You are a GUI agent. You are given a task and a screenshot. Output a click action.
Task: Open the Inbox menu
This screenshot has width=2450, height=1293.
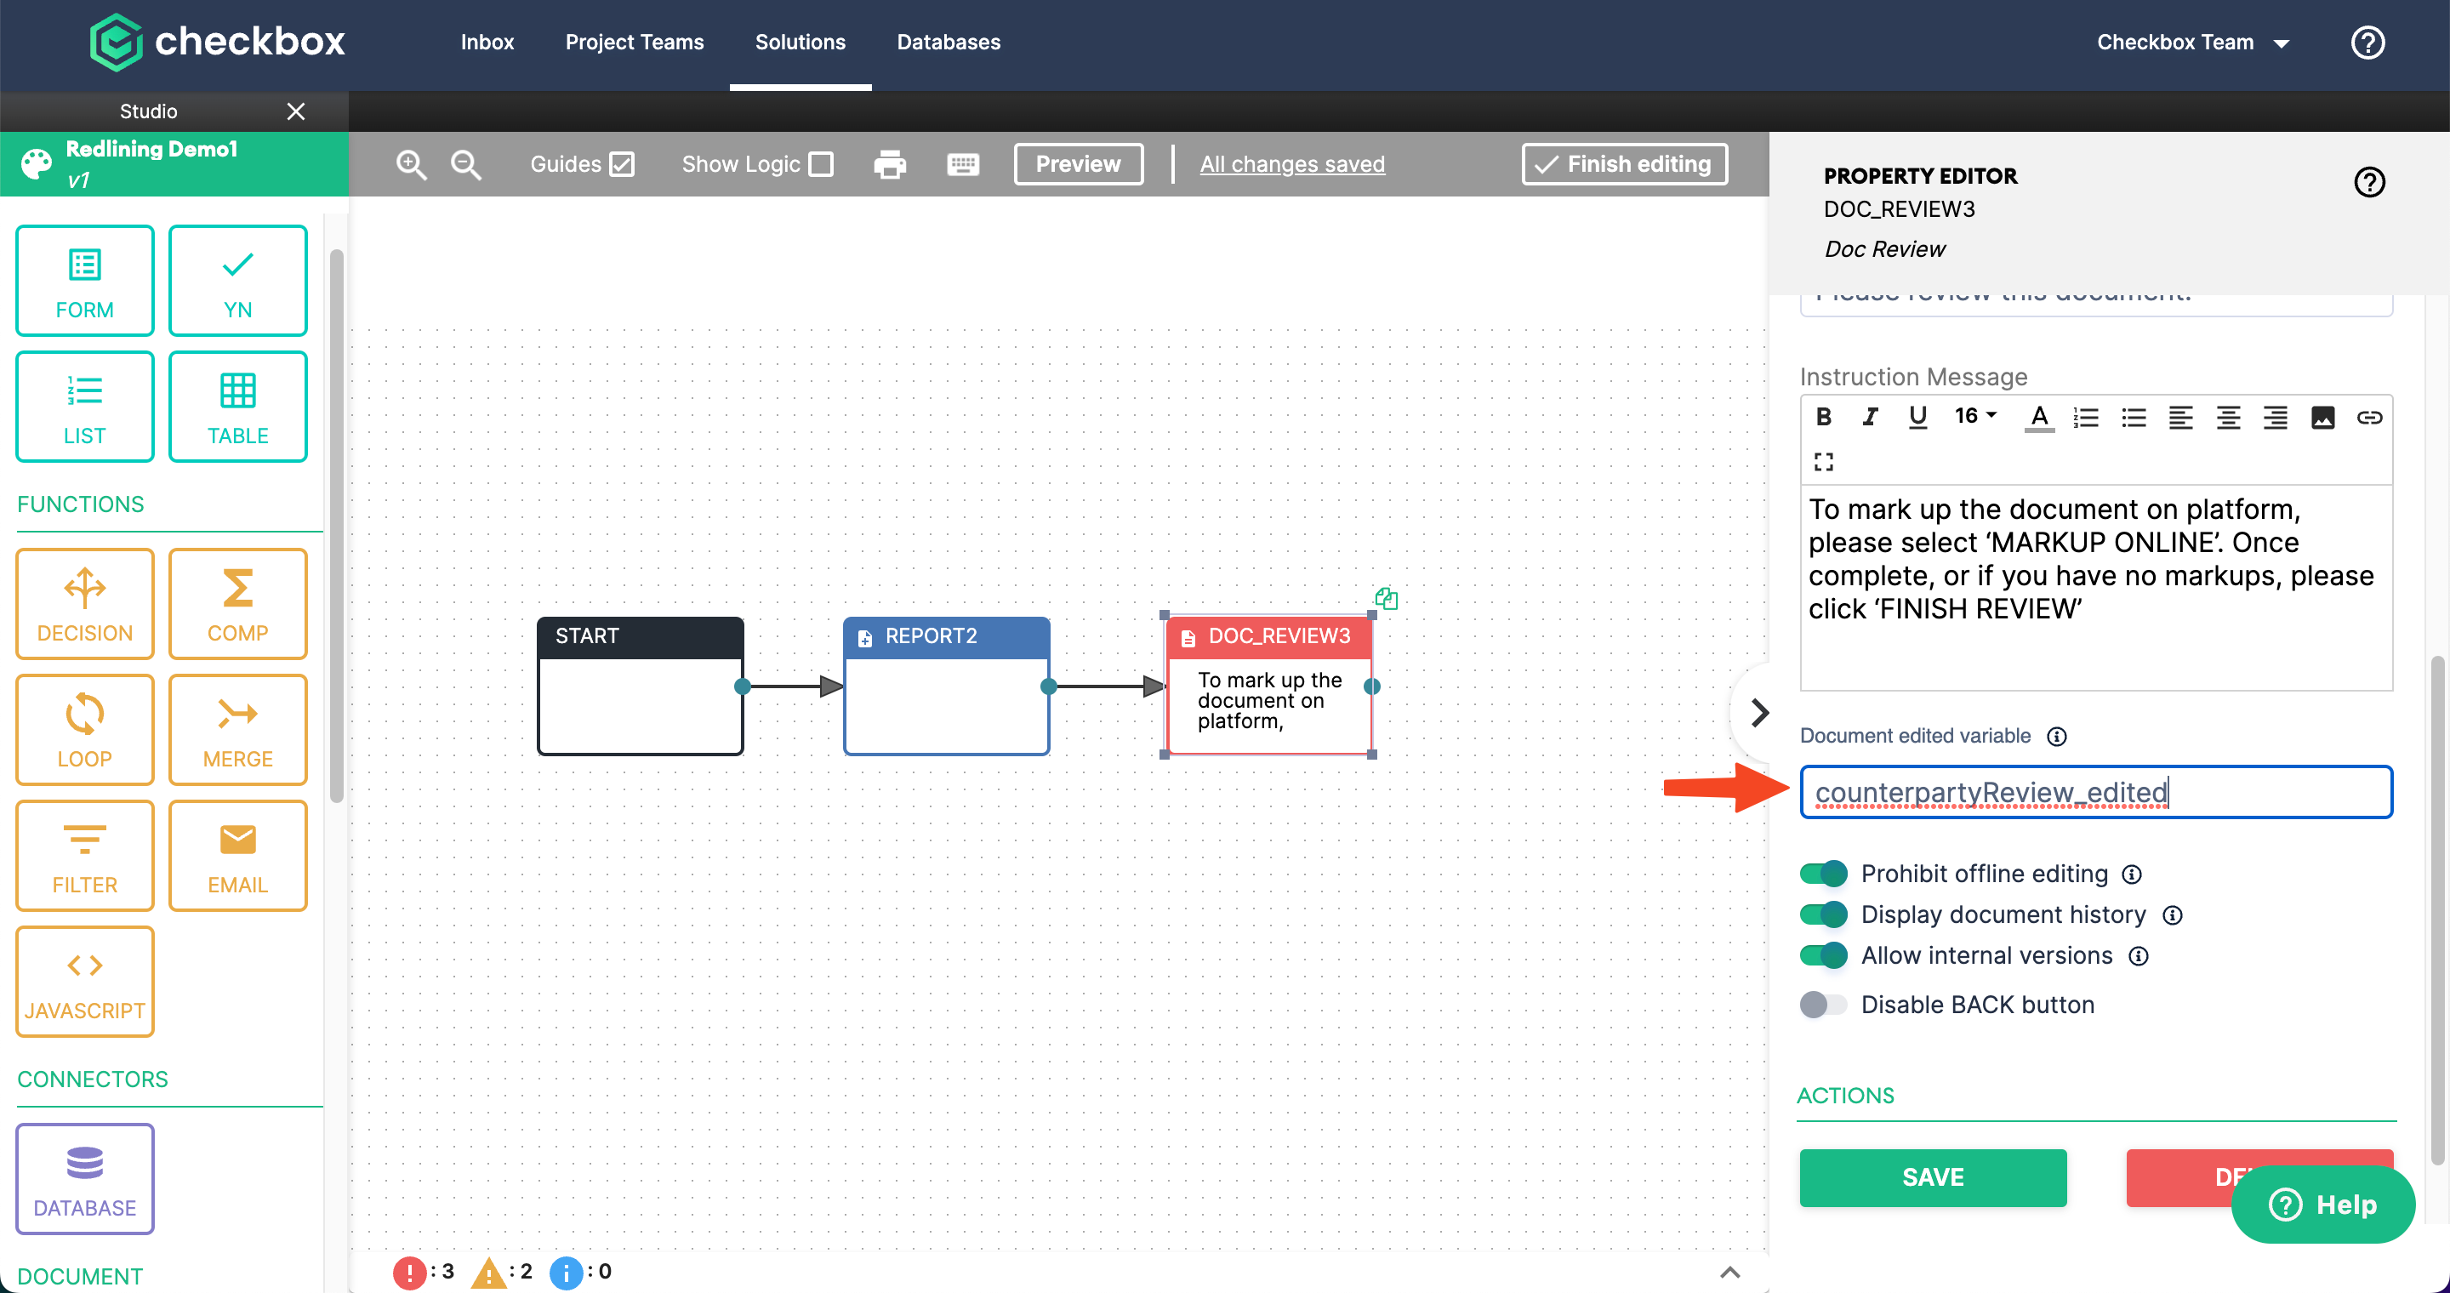click(x=487, y=42)
